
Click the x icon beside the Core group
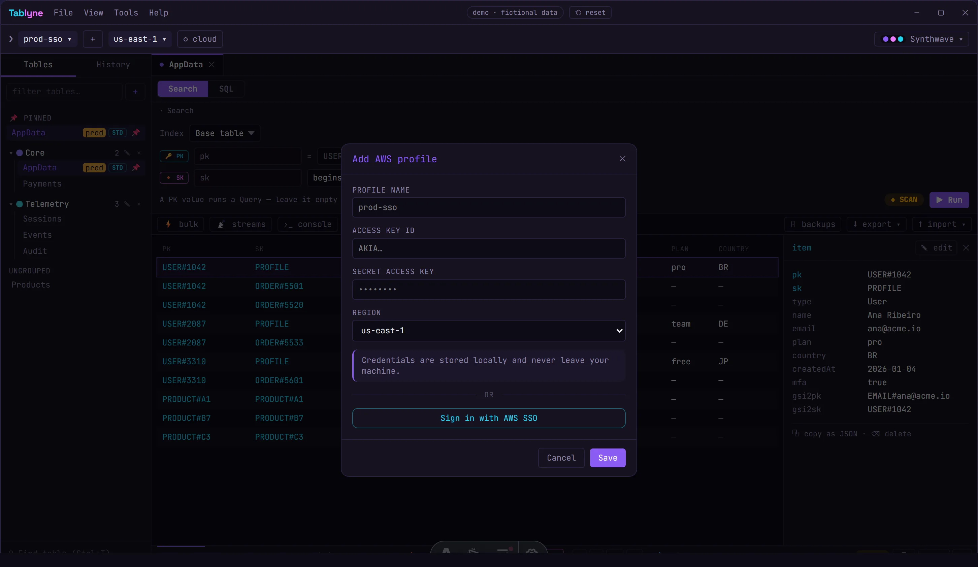click(139, 153)
